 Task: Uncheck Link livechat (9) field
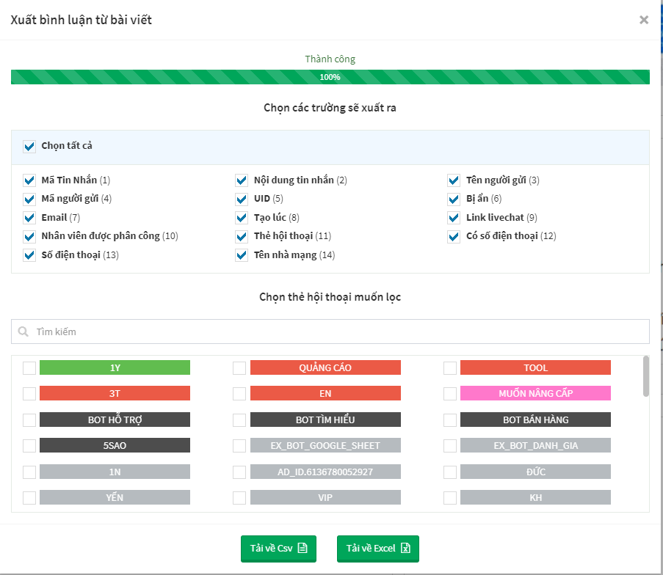(454, 218)
